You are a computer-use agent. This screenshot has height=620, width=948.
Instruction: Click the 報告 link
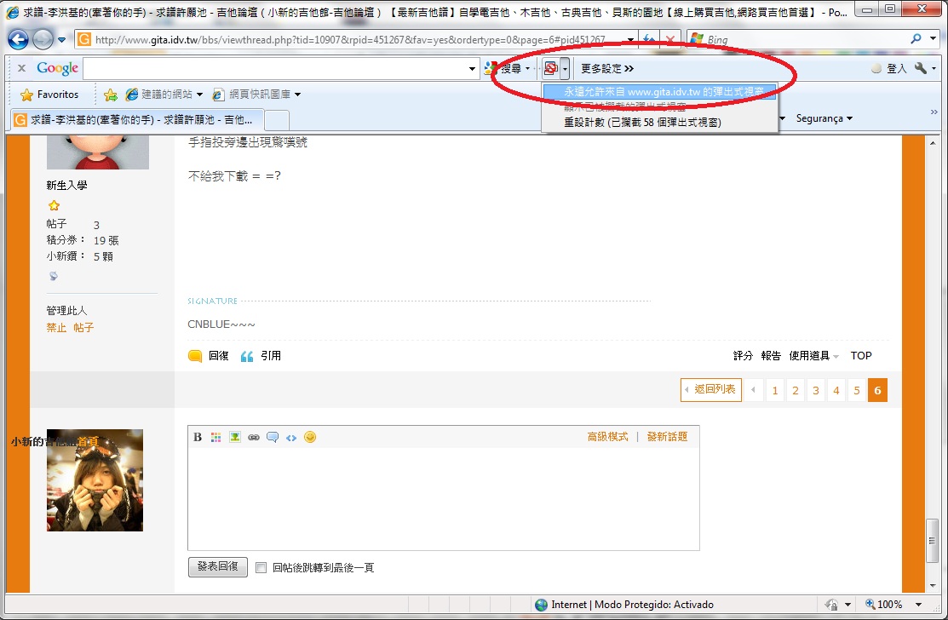[770, 356]
